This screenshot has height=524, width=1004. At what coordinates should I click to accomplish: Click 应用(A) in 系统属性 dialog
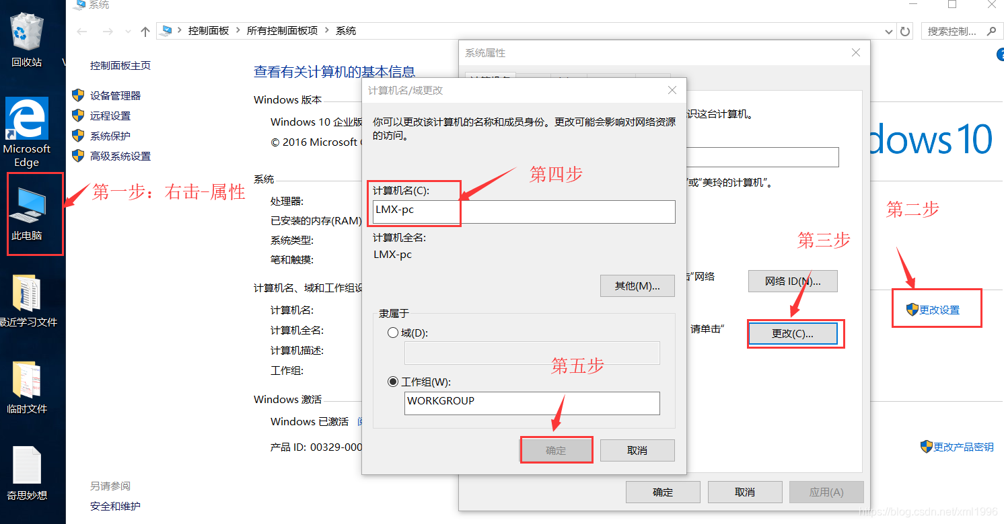click(x=826, y=492)
